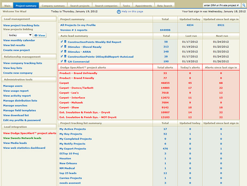The width and height of the screenshot is (247, 186).
Task: Open top 25 leads tracking list
Action: click(x=68, y=173)
